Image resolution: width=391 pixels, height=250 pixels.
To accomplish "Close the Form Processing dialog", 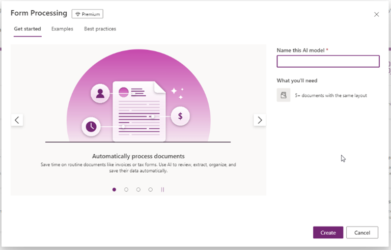I will coord(376,14).
